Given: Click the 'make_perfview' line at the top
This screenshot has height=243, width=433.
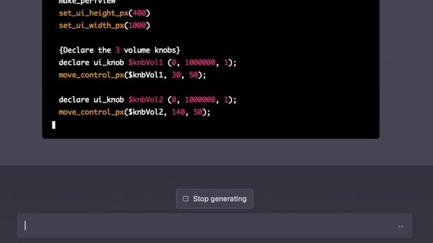Looking at the screenshot, I should 87,2.
